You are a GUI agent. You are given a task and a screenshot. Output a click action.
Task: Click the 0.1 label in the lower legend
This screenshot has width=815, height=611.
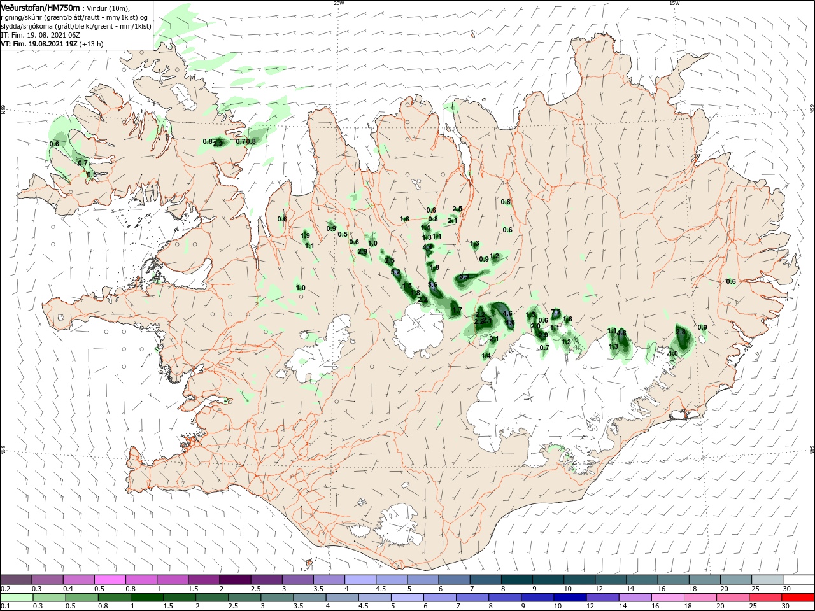click(4, 607)
